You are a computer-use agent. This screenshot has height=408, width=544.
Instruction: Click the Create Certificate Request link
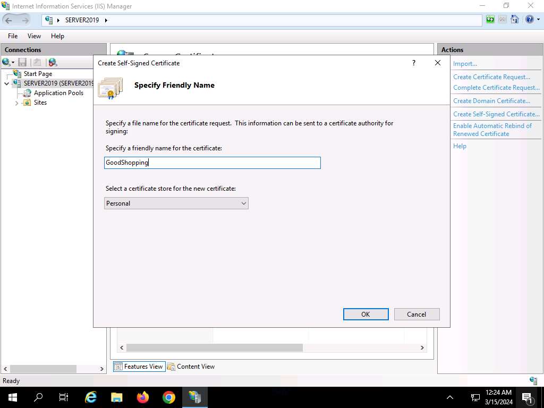[x=491, y=77]
